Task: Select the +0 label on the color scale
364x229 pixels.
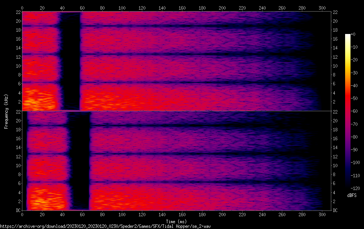Action: 352,34
